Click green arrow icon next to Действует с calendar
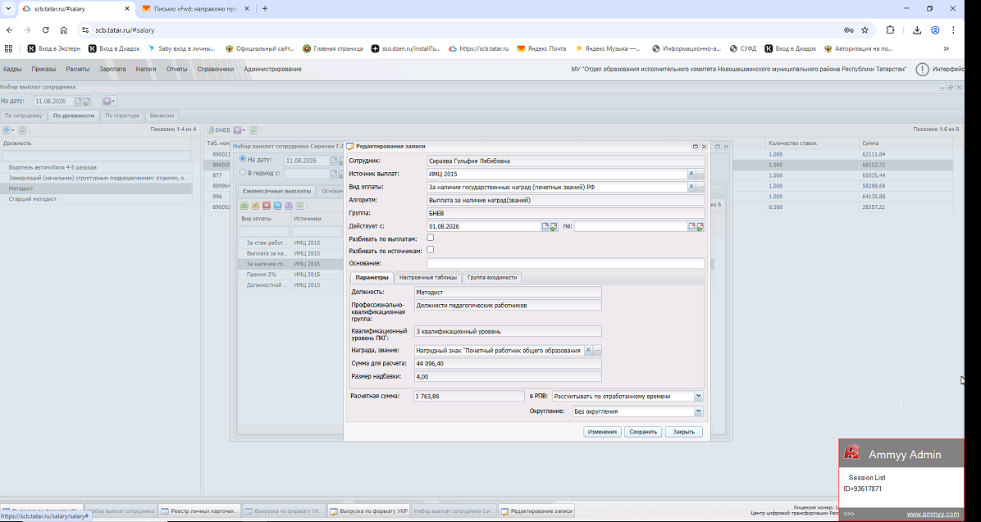This screenshot has width=981, height=522. (553, 227)
